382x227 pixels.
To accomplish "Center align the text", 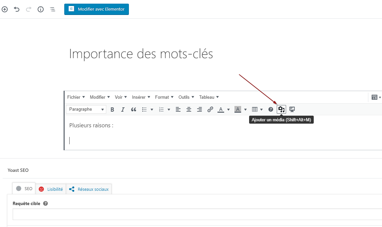I will pyautogui.click(x=189, y=109).
